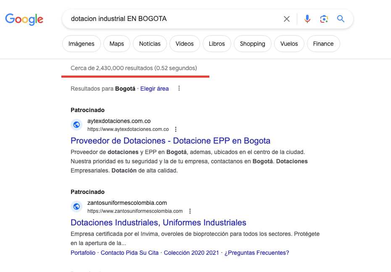Click the snippet starting Proveedor de dotaciones y EPP
Viewport: 391px width, 272px height.
(189, 161)
